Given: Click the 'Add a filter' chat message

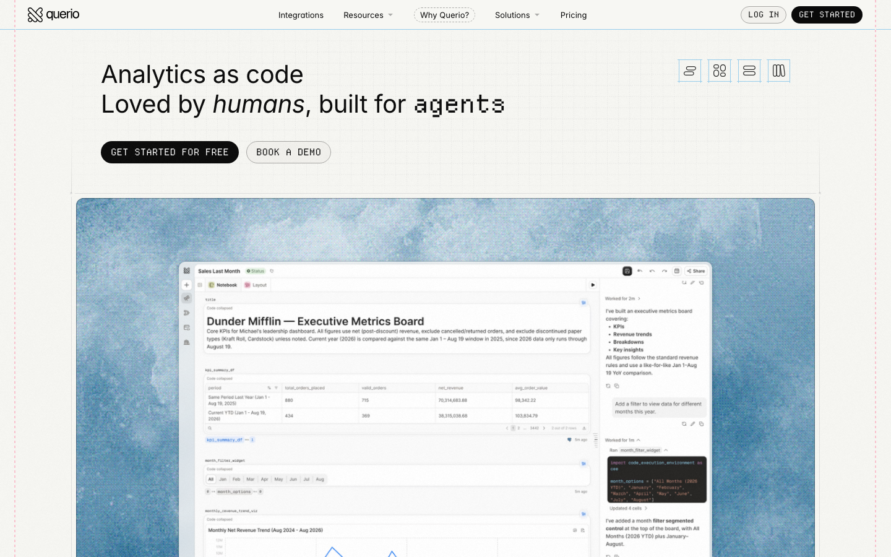Looking at the screenshot, I should [658, 408].
